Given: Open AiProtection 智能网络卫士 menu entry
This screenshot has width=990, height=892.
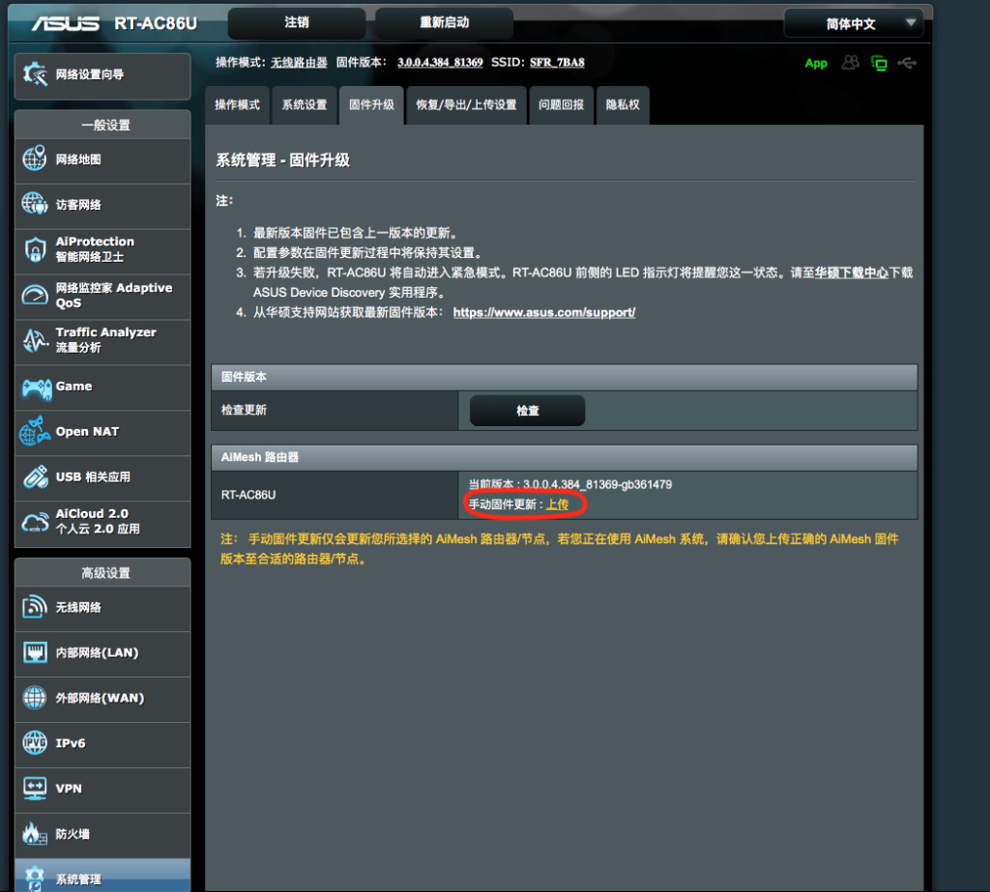Looking at the screenshot, I should coord(102,250).
